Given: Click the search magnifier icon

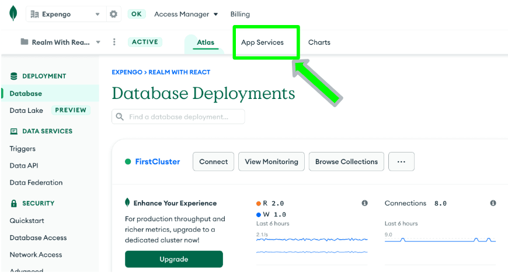Looking at the screenshot, I should (x=120, y=117).
